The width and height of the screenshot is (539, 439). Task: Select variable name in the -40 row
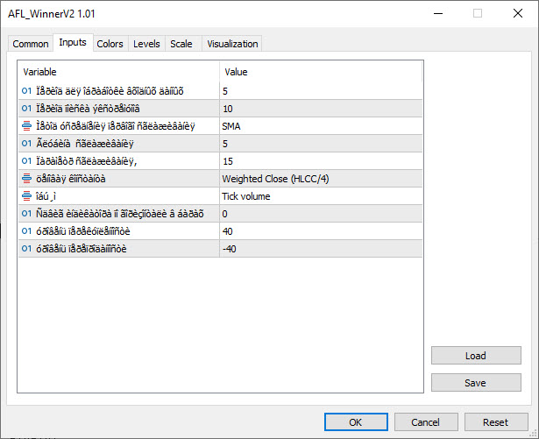click(x=82, y=249)
